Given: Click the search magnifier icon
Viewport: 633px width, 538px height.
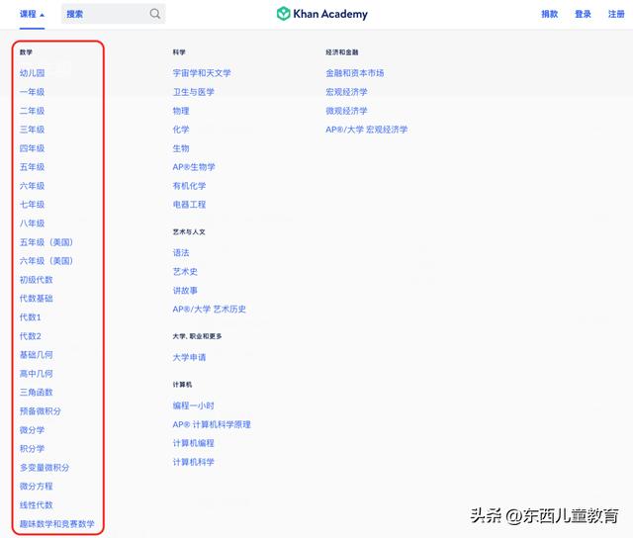Looking at the screenshot, I should click(154, 14).
